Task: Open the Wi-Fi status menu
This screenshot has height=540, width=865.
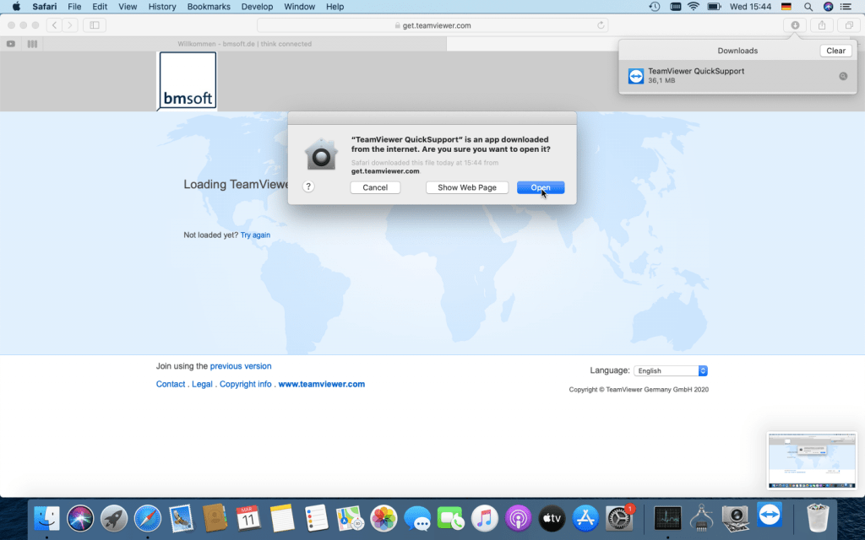Action: pos(694,7)
